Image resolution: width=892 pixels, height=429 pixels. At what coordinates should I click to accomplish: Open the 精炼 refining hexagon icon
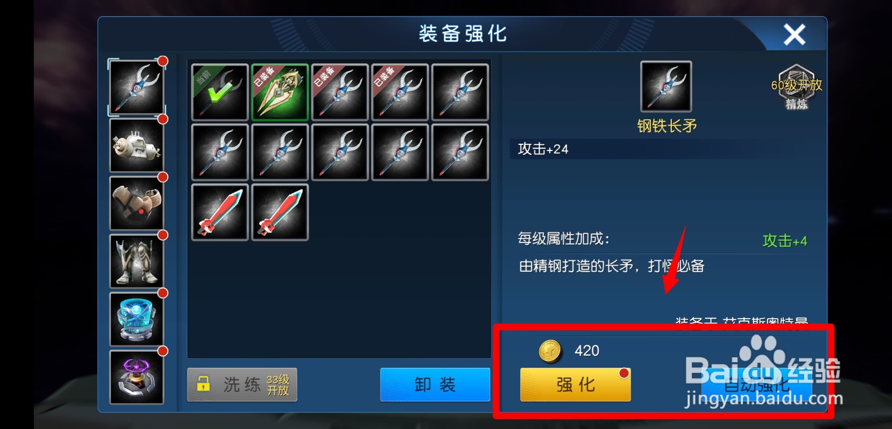click(796, 87)
